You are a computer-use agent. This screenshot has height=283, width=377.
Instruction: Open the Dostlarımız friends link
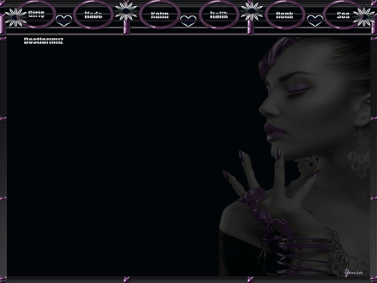(x=43, y=41)
